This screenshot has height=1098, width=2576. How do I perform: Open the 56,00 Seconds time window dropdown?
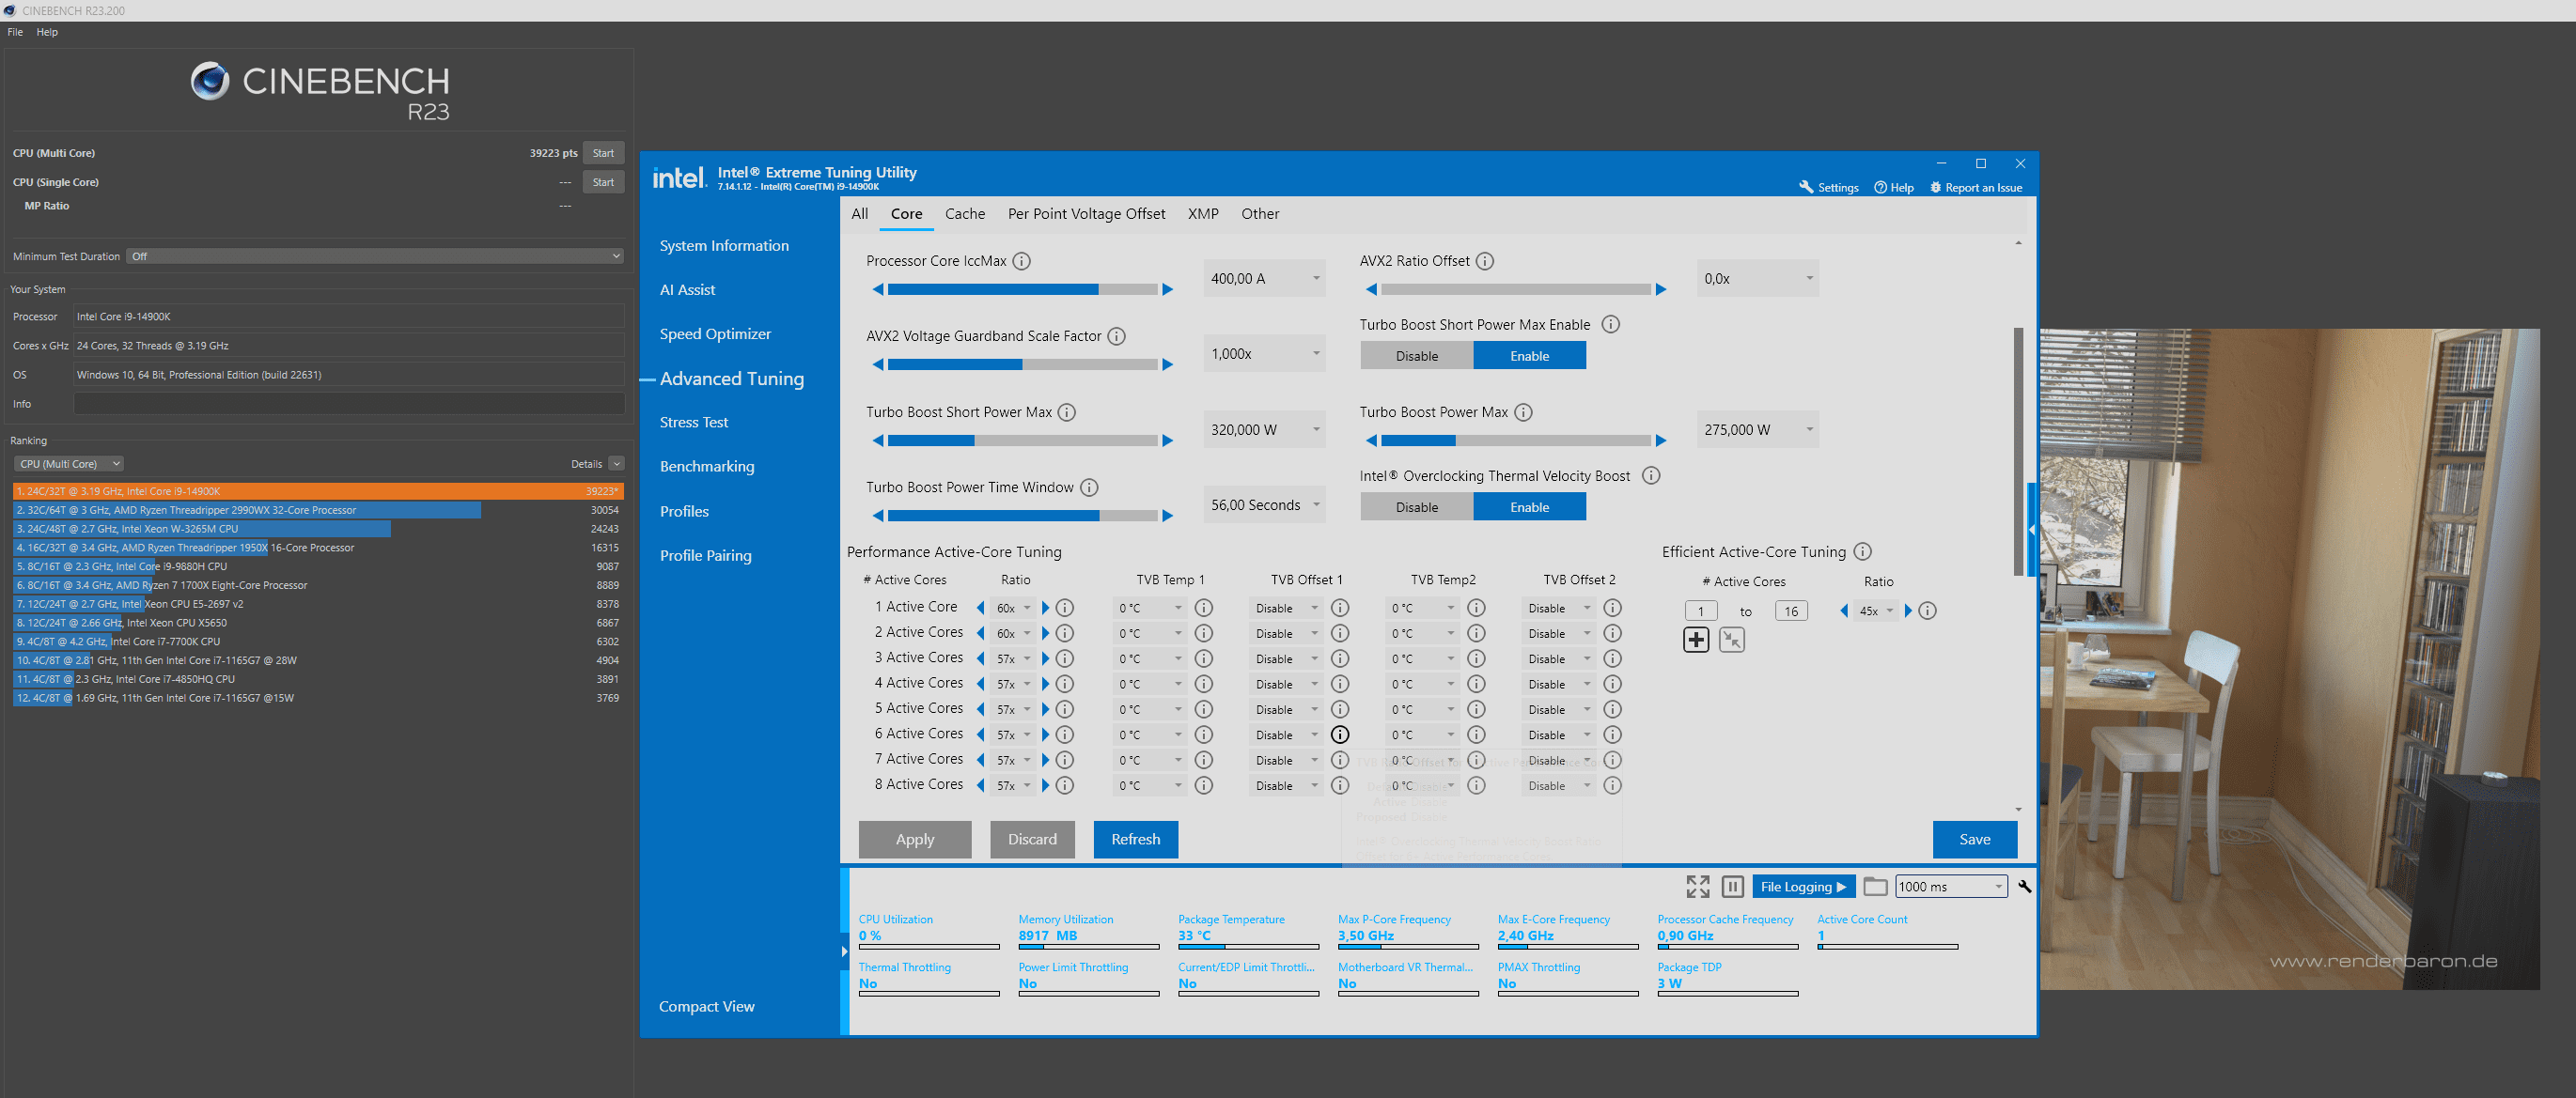click(x=1264, y=505)
